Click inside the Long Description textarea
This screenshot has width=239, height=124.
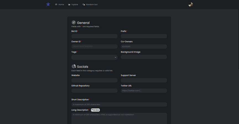(119, 119)
